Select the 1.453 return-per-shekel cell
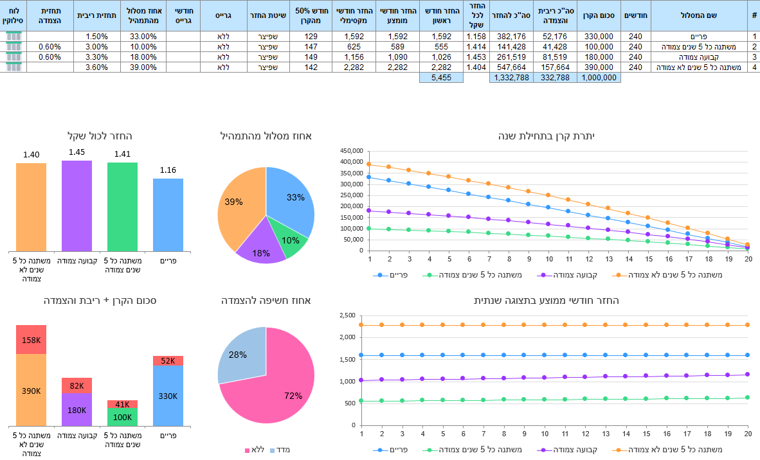Image resolution: width=760 pixels, height=460 pixels. point(476,57)
